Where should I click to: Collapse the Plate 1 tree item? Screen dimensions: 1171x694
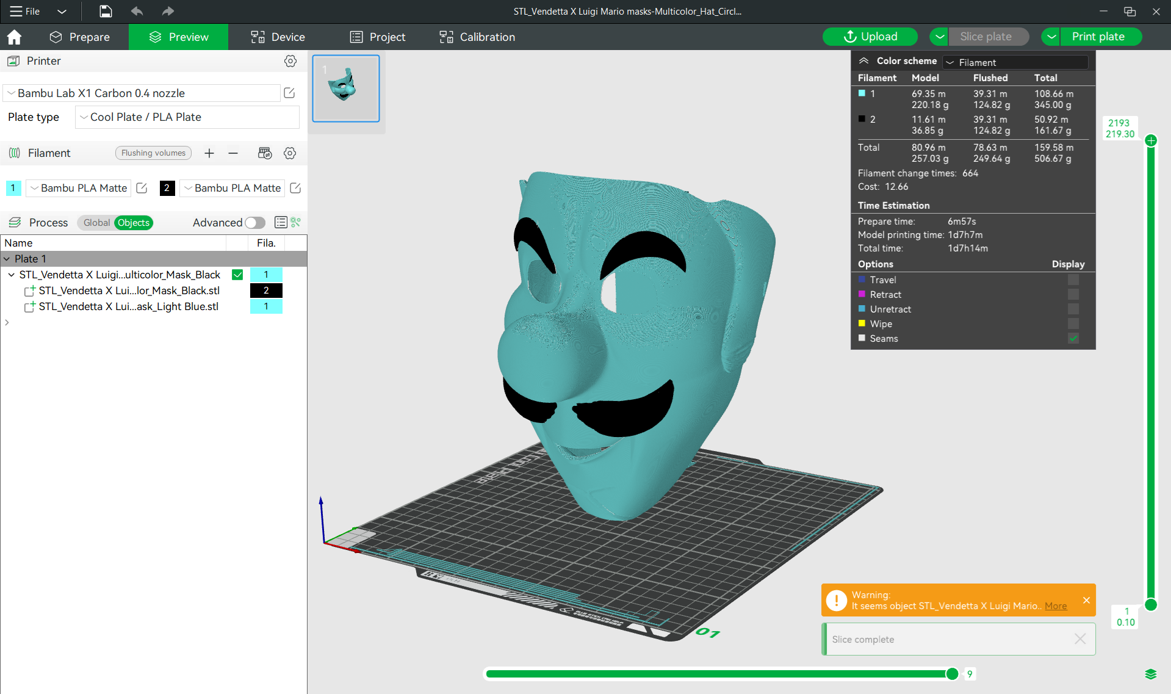coord(7,259)
